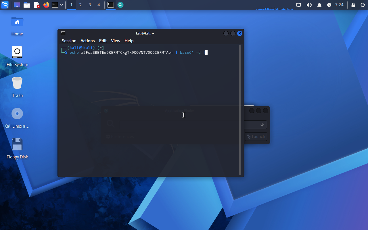This screenshot has height=230, width=368.
Task: Switch to workspace 3
Action: [x=90, y=5]
